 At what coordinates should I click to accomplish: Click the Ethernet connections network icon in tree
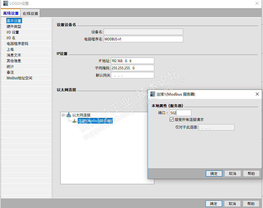click(x=69, y=115)
